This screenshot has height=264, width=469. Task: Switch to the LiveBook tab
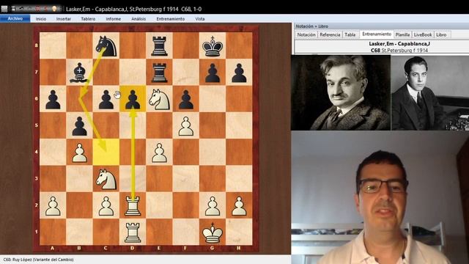[x=423, y=34]
